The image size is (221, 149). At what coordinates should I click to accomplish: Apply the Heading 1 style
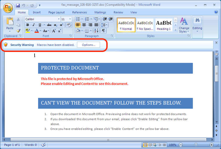164,25
